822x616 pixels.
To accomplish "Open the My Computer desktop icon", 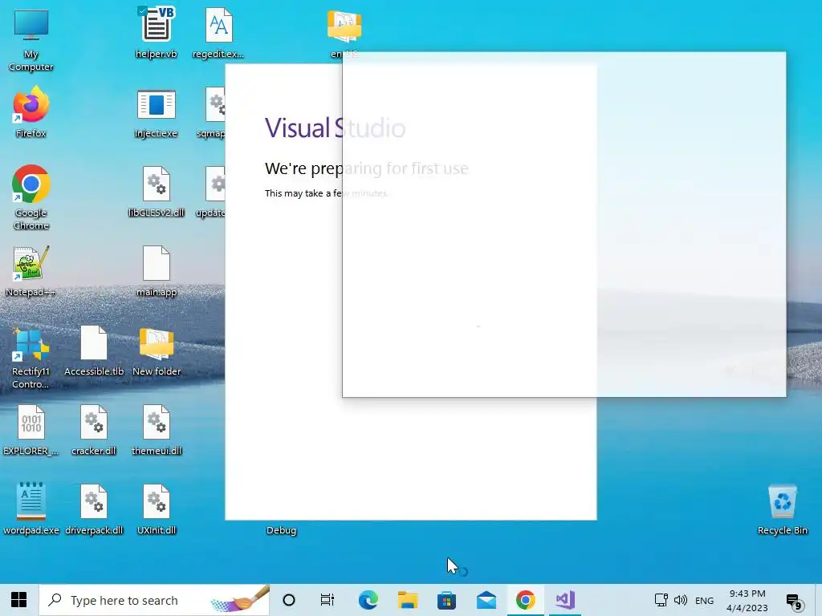I will [31, 39].
